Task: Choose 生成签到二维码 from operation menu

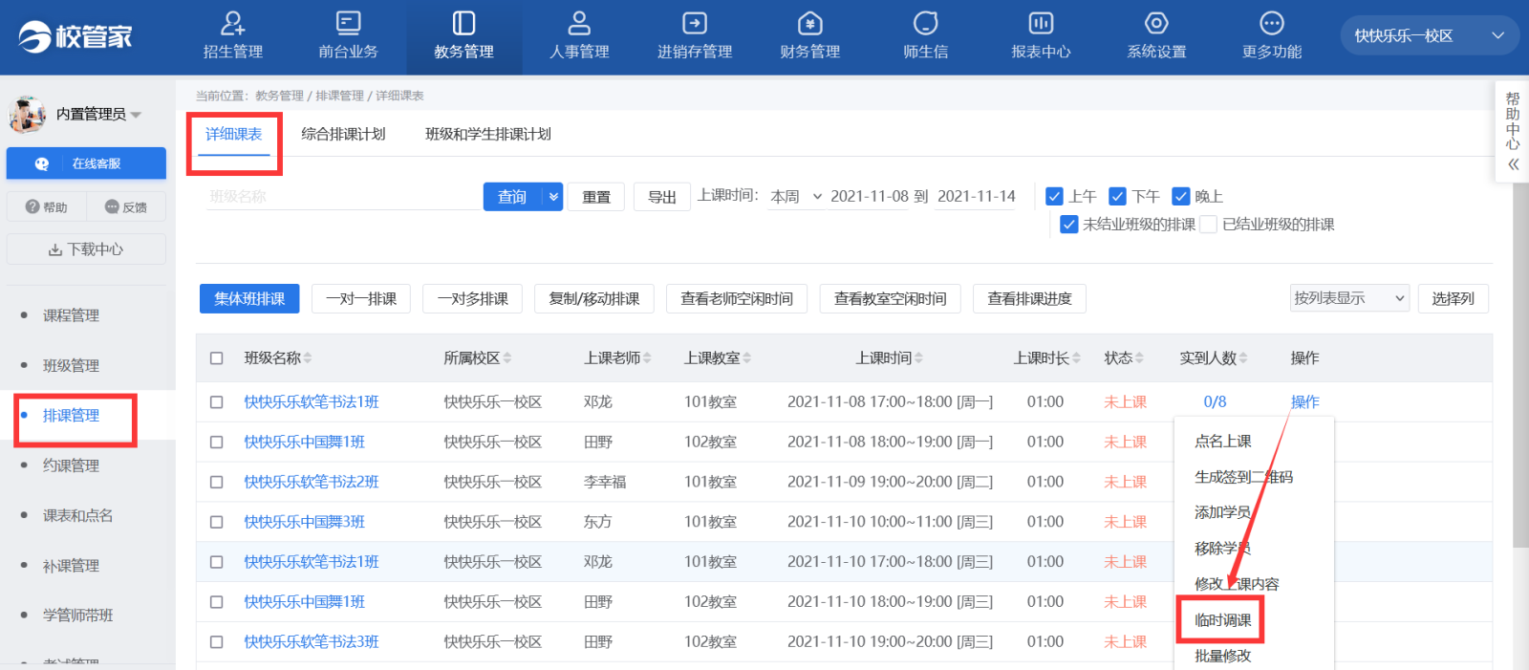Action: [1243, 477]
